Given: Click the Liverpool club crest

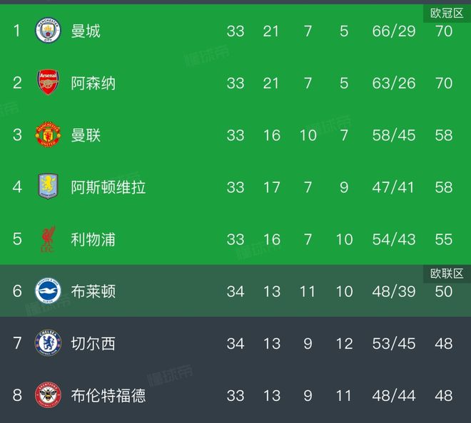Looking at the screenshot, I should click(x=49, y=240).
